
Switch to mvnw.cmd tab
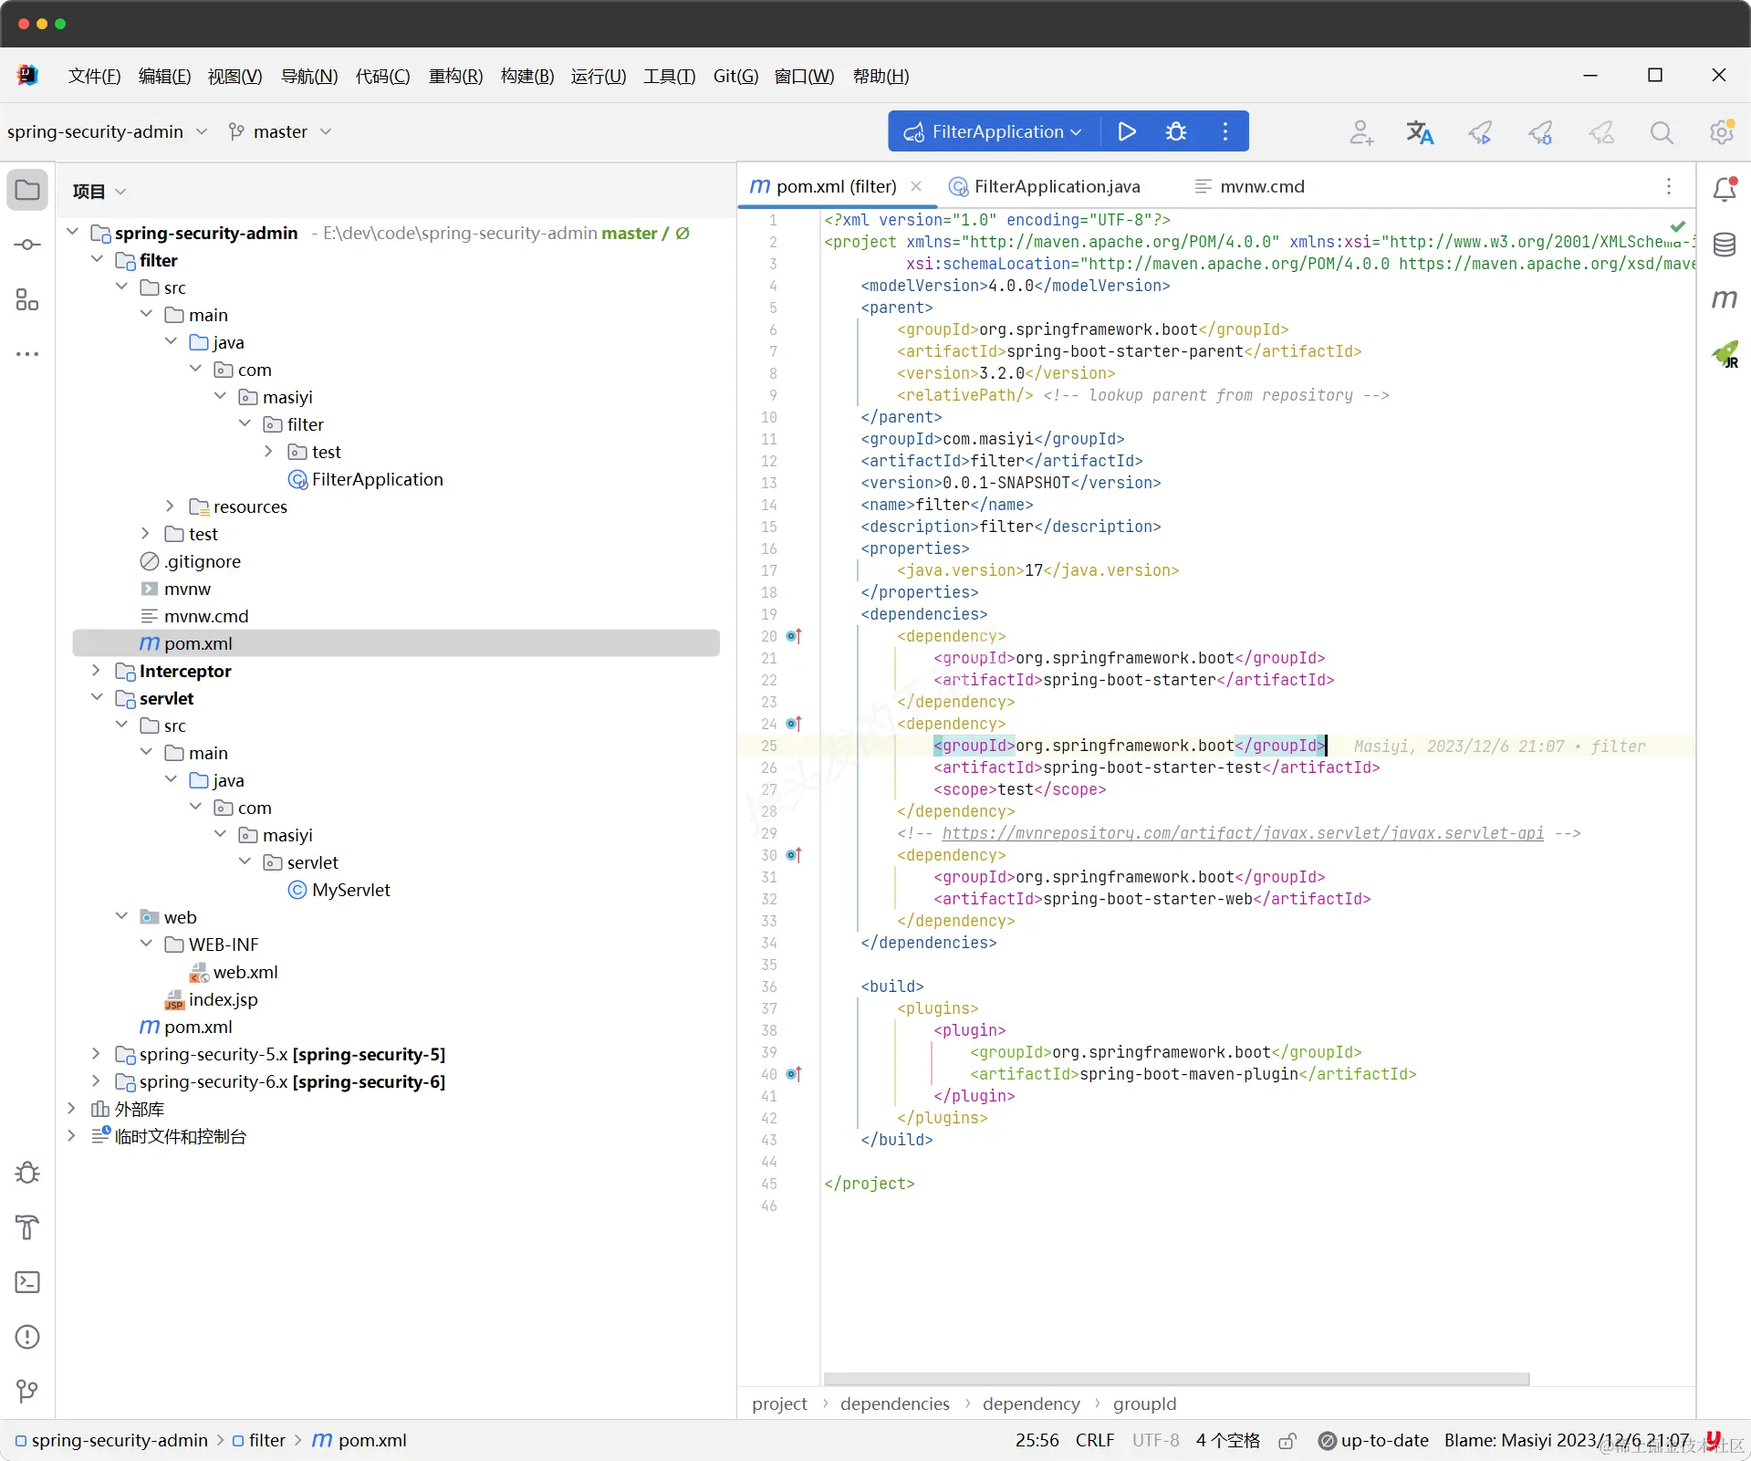pos(1250,186)
